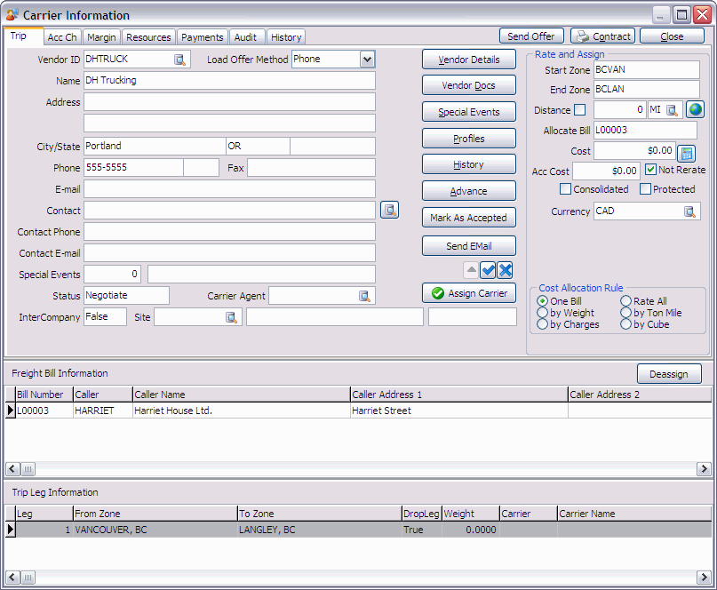Enable the Consolidated checkbox
Viewport: 717px width, 590px height.
tap(565, 189)
